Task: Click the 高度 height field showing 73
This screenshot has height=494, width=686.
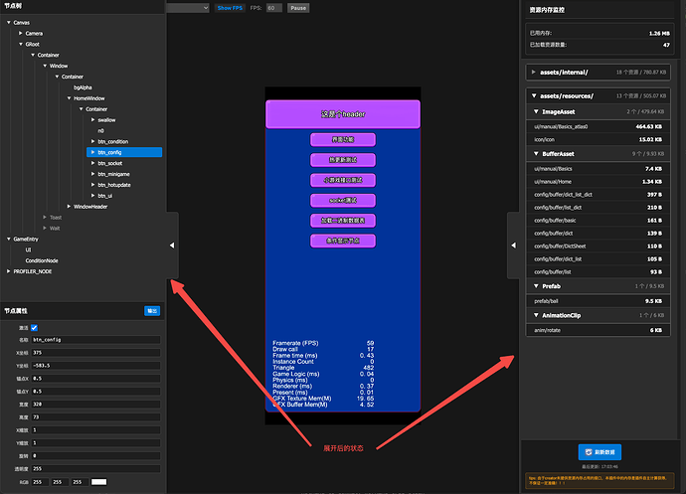Action: coord(95,417)
